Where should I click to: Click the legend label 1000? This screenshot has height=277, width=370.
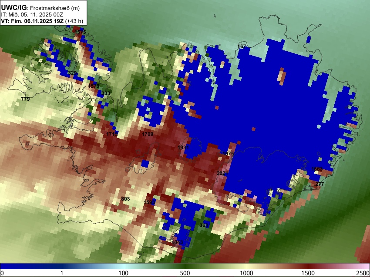pos(246,273)
